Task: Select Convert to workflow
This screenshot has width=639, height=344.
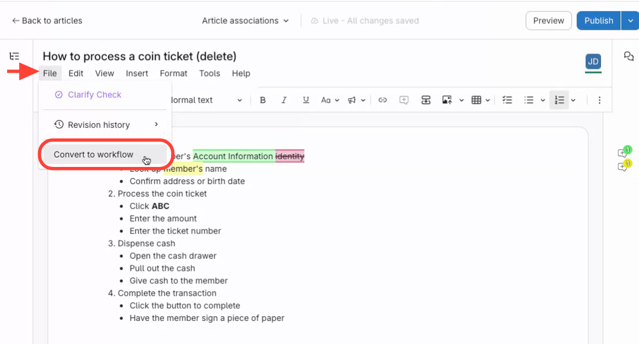Action: (x=94, y=154)
